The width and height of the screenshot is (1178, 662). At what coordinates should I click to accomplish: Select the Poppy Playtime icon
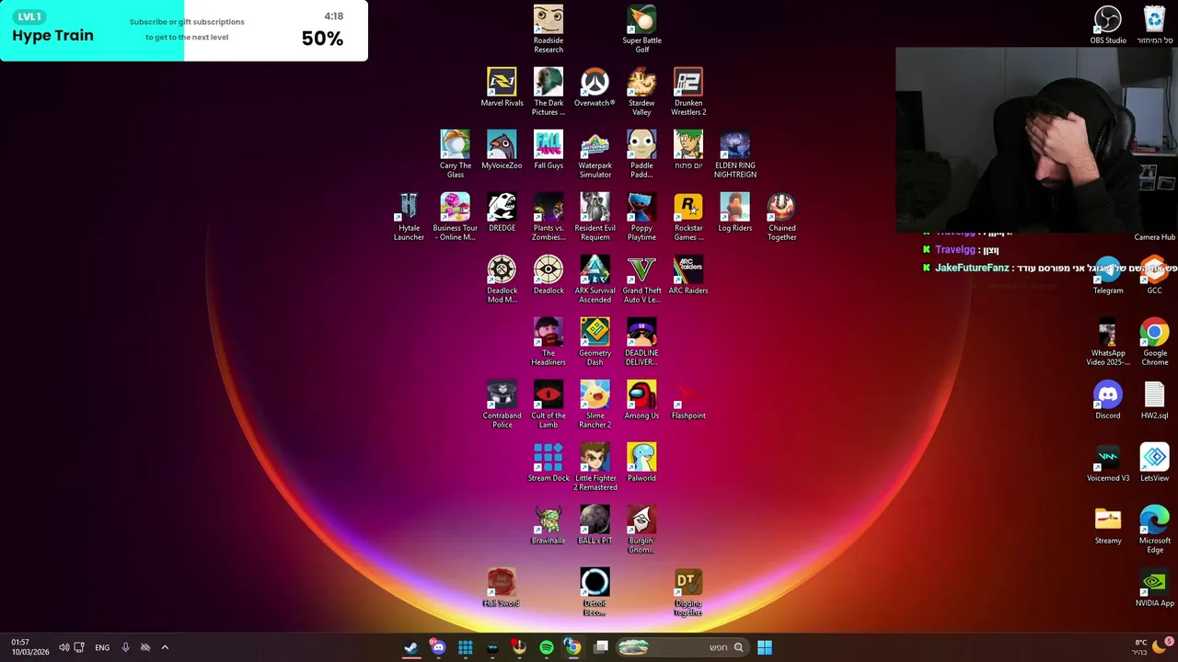click(641, 216)
